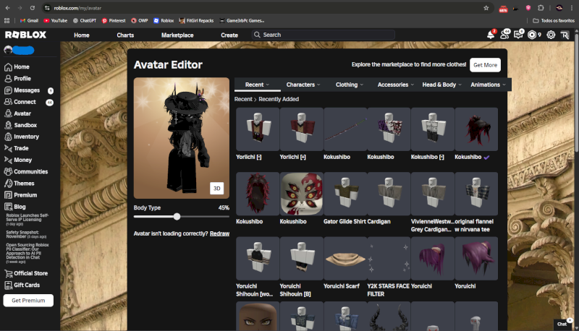Switch to Charts in the top navigation

[125, 35]
